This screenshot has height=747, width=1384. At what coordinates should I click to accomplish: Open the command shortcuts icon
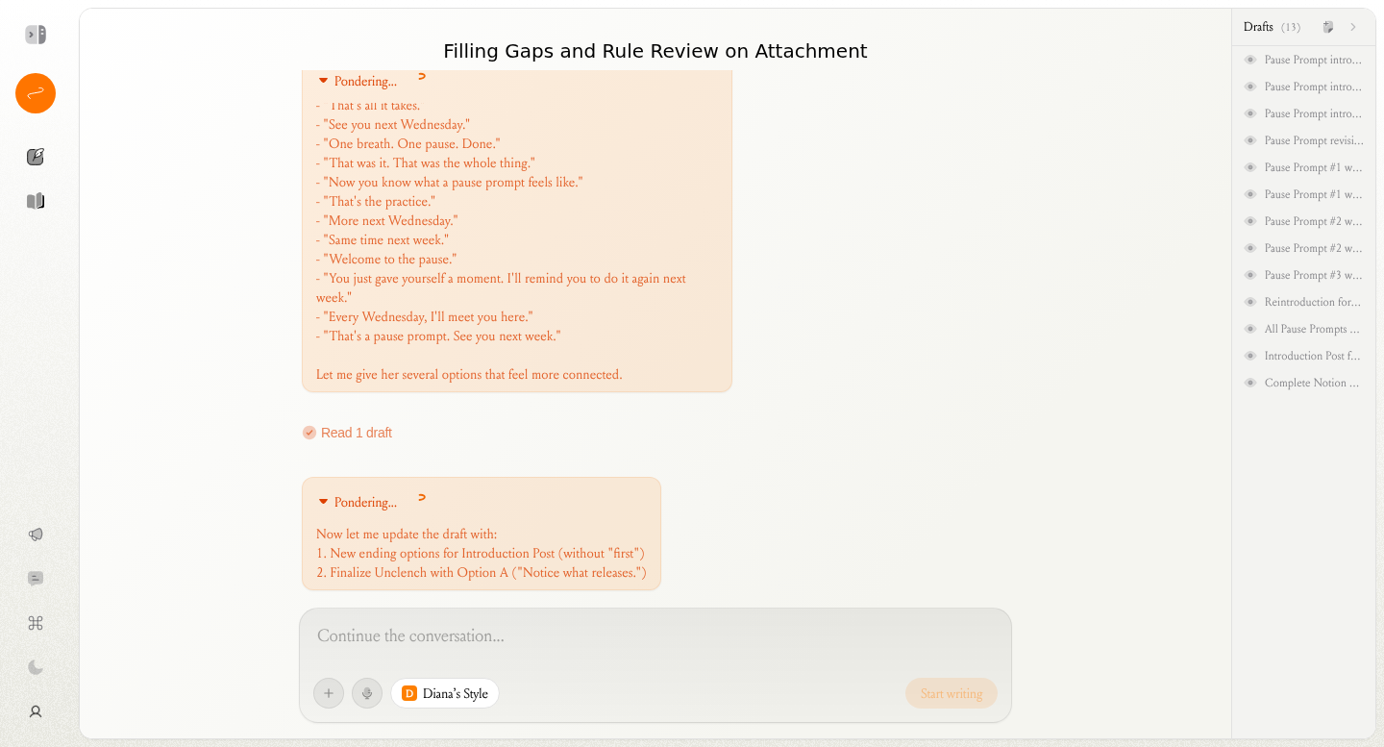tap(36, 623)
